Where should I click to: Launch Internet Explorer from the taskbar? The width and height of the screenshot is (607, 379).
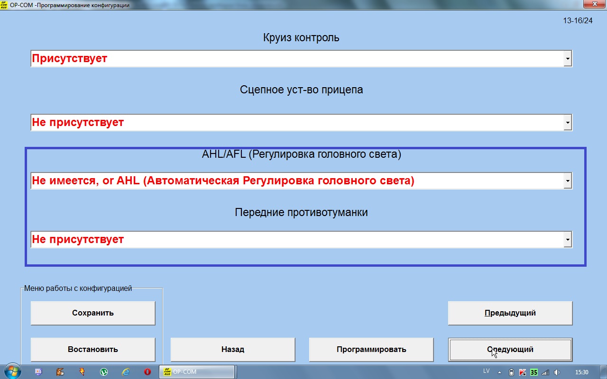click(126, 372)
